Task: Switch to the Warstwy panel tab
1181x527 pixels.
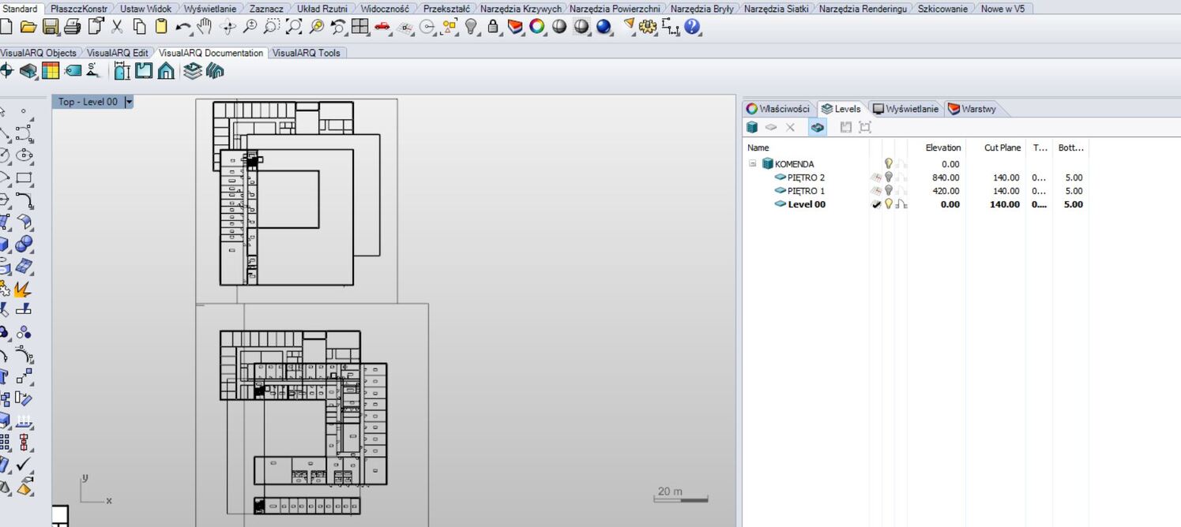Action: pos(972,109)
